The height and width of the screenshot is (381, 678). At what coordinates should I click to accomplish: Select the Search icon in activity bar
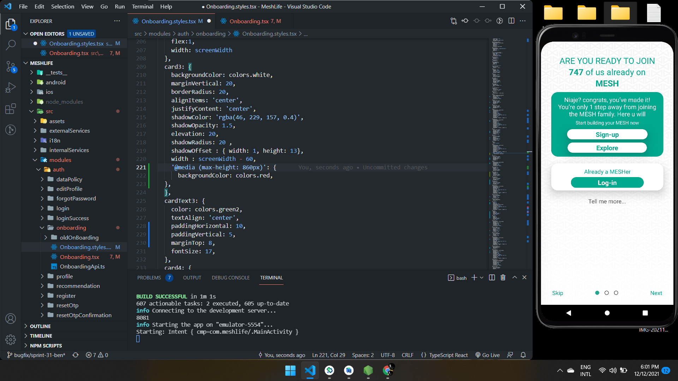coord(10,45)
